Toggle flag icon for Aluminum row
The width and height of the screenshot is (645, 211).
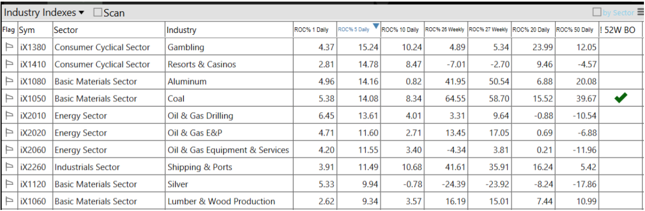(x=9, y=82)
